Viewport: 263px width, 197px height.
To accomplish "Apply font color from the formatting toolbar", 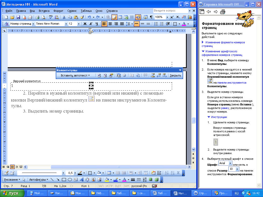I will pyautogui.click(x=184, y=24).
